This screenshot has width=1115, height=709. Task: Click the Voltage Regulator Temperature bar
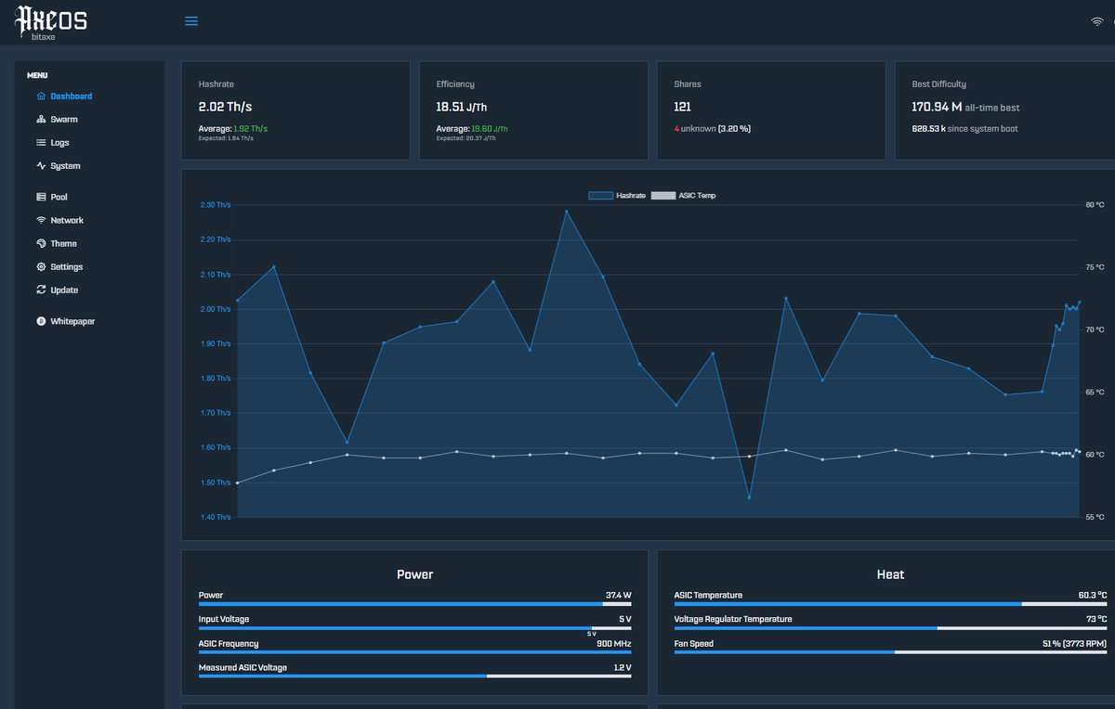point(890,627)
